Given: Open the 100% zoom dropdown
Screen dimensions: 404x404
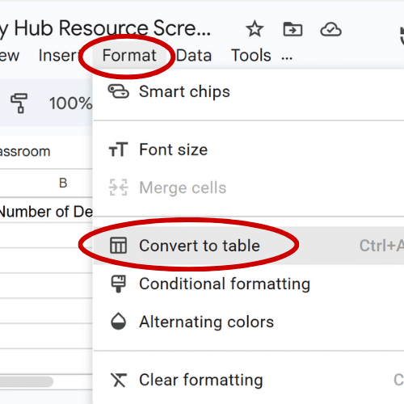Looking at the screenshot, I should 70,103.
